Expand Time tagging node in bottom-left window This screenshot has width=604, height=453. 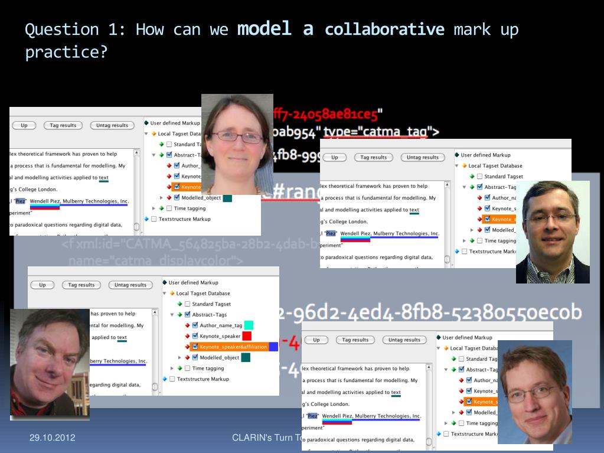[x=172, y=369]
